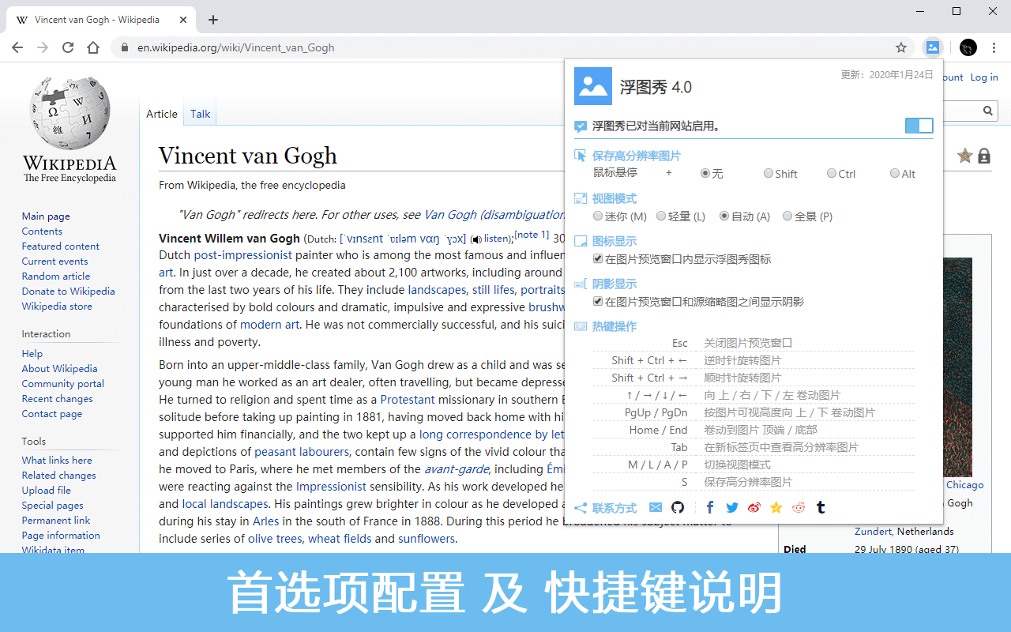View the site security lock icon
Image resolution: width=1011 pixels, height=632 pixels.
[124, 47]
